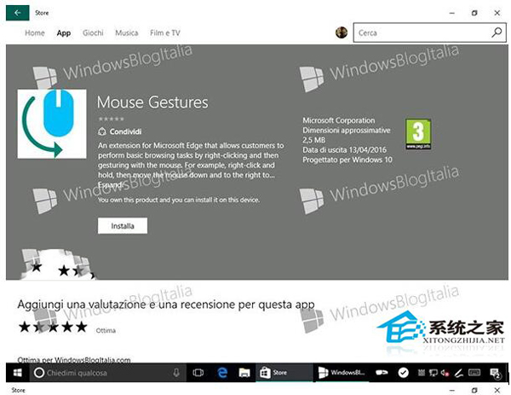Expand the description with Espandi
Screen dimensions: 511x395
pyautogui.click(x=111, y=185)
